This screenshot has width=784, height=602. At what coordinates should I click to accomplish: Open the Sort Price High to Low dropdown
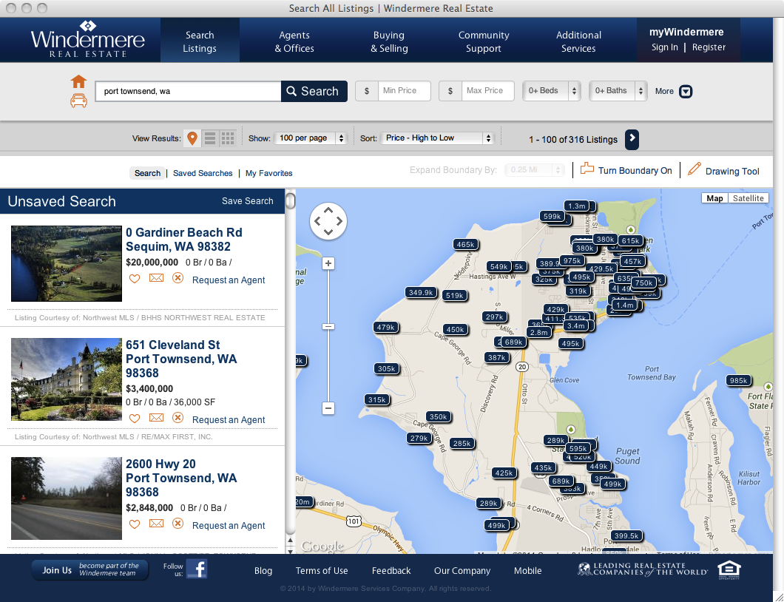(x=438, y=138)
